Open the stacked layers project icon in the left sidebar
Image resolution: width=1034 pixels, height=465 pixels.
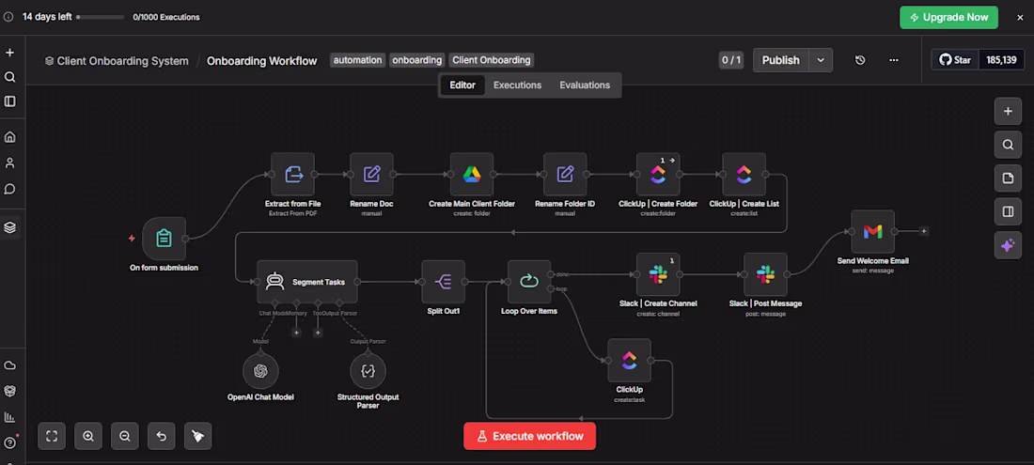pos(10,227)
